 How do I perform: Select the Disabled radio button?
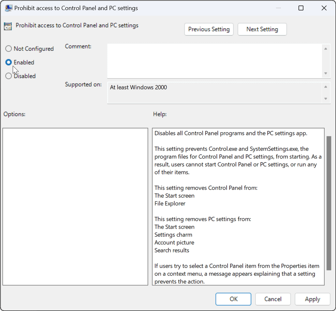(8, 76)
